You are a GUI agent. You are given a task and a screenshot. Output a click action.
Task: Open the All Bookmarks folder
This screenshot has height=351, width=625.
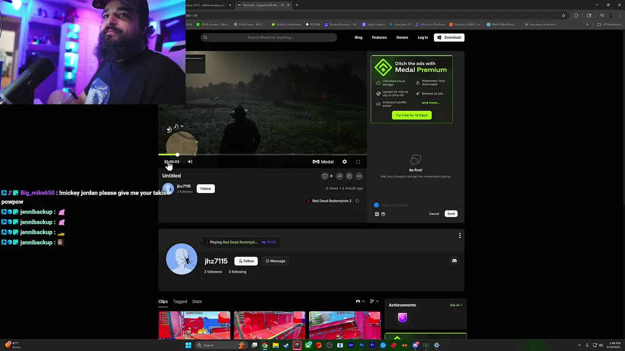[x=609, y=24]
